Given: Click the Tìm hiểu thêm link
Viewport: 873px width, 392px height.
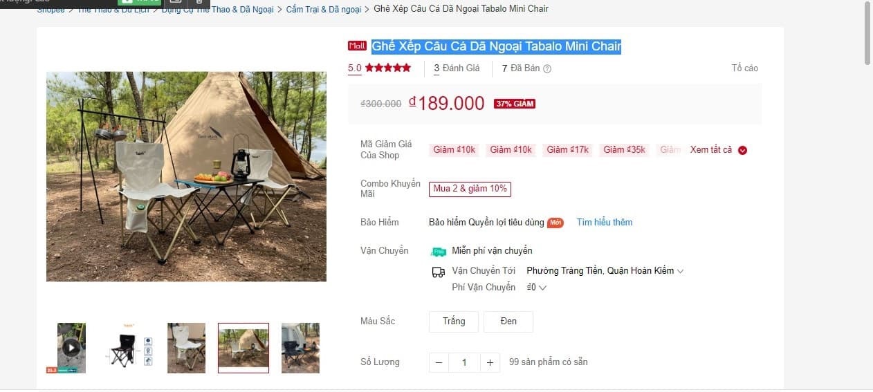Looking at the screenshot, I should [x=605, y=222].
